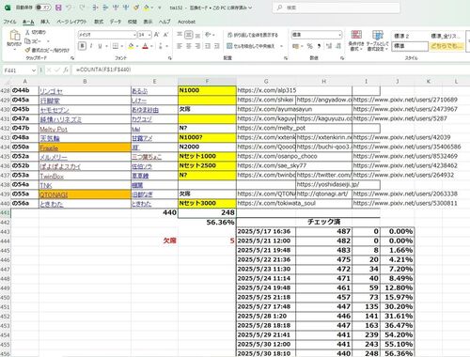
Task: Toggle Underline formatting
Action: [x=100, y=46]
